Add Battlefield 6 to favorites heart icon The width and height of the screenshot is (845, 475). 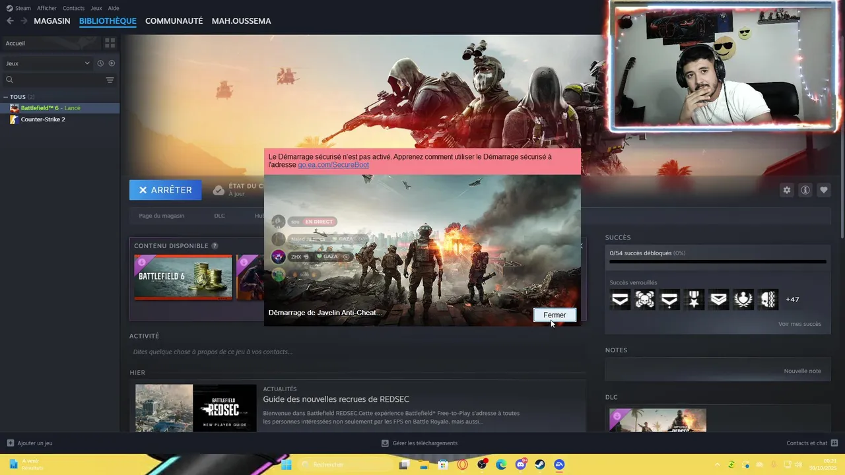coord(824,190)
